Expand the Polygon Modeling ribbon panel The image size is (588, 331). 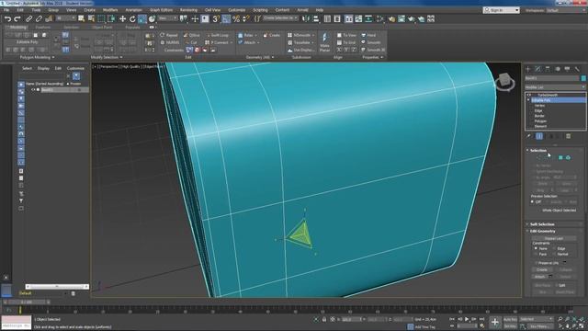pyautogui.click(x=37, y=57)
